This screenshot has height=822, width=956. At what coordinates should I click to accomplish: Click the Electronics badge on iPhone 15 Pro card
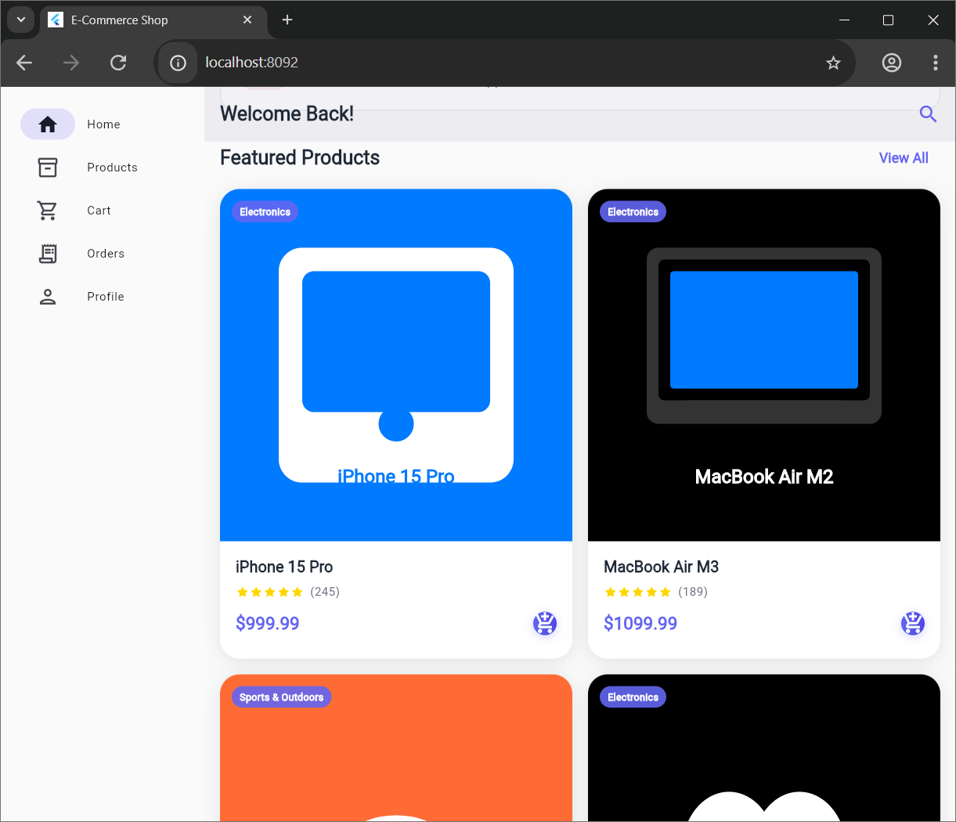tap(265, 211)
